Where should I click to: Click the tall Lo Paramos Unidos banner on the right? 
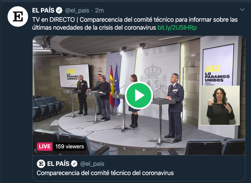(218, 65)
